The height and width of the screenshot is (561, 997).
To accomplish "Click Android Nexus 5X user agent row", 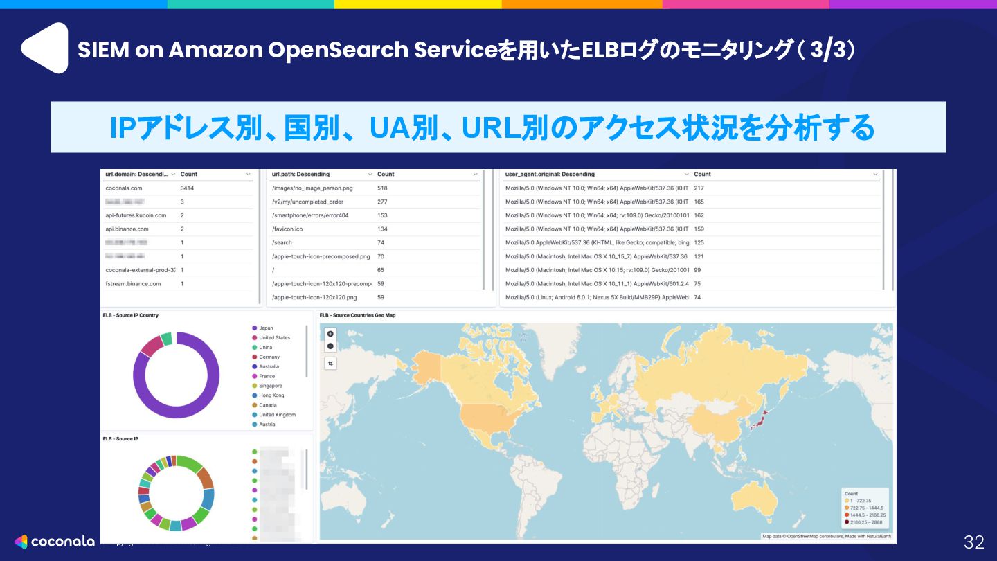I will point(692,297).
